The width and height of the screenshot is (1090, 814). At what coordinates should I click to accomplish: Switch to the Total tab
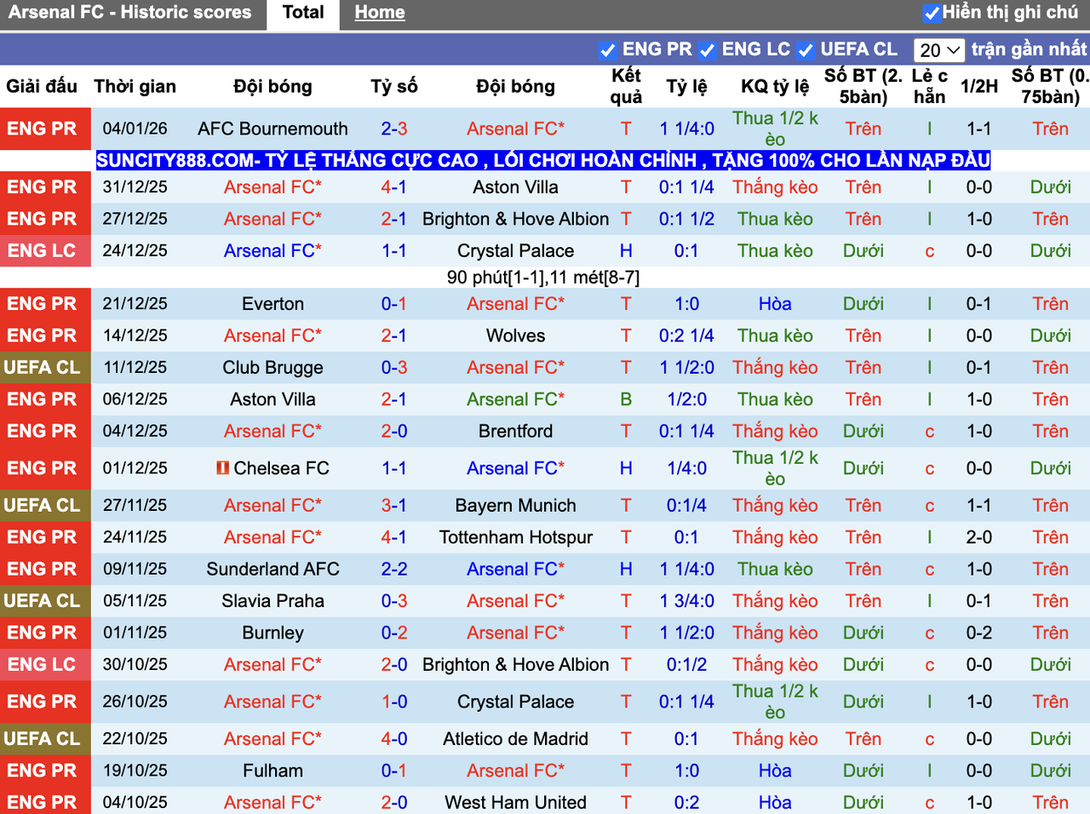click(x=303, y=13)
